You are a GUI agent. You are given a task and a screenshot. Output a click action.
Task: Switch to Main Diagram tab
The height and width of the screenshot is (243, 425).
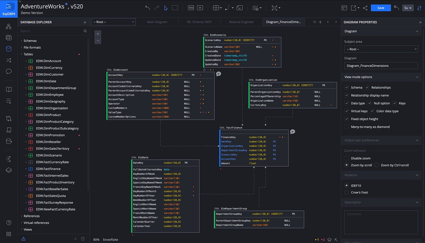click(x=157, y=22)
